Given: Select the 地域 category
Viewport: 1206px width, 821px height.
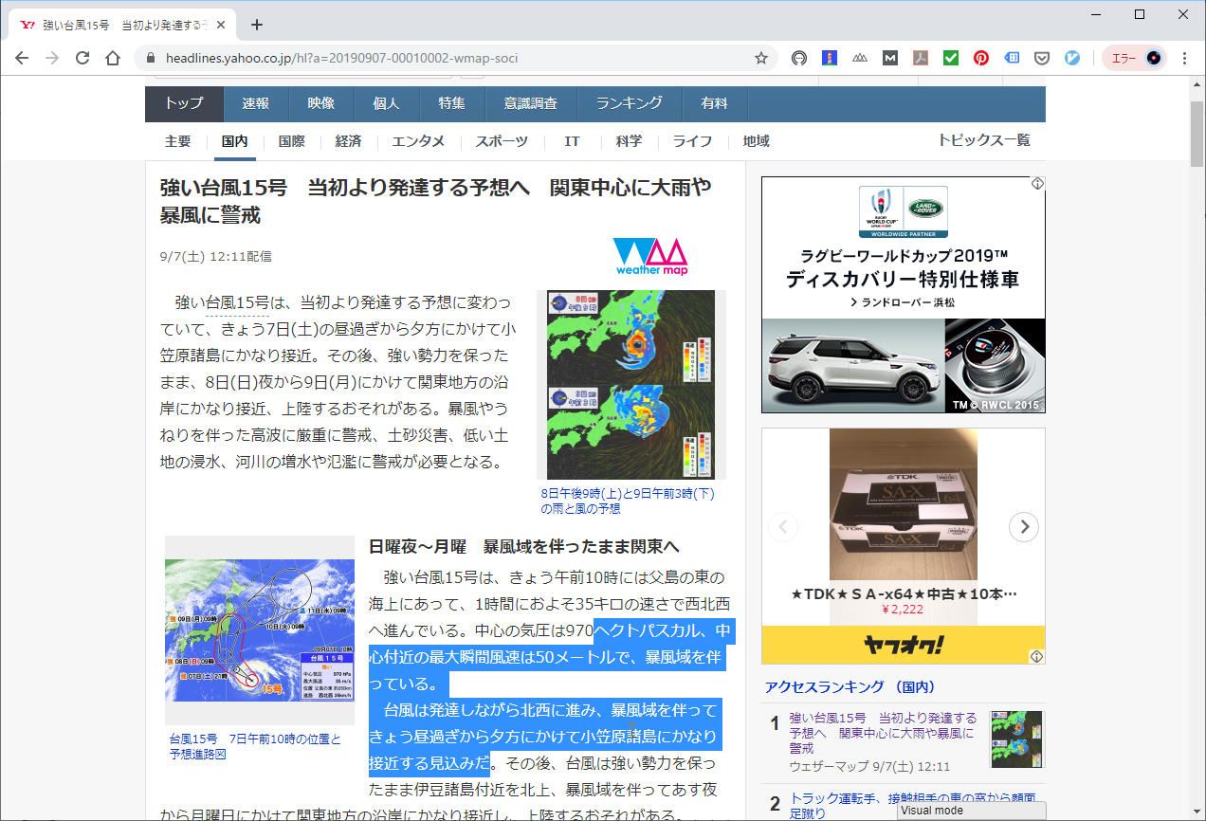Looking at the screenshot, I should click(x=756, y=141).
